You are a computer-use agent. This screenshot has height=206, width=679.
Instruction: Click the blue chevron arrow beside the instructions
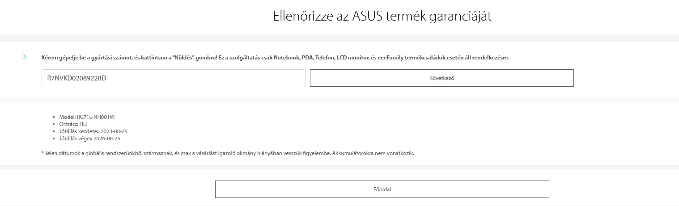coord(25,57)
